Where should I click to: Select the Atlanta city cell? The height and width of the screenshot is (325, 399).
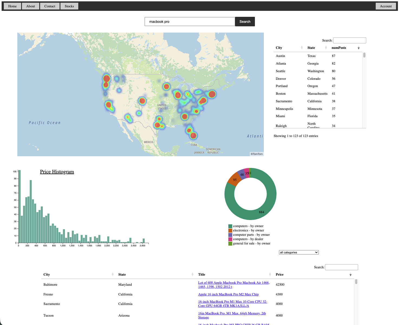tap(281, 63)
